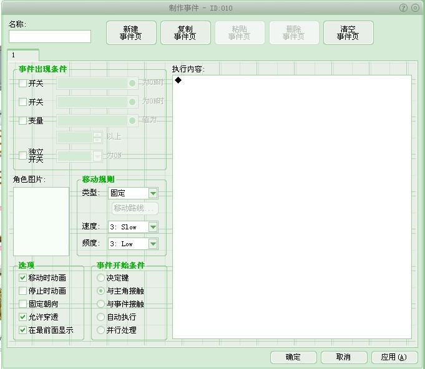Click the 确定 button

(x=293, y=357)
